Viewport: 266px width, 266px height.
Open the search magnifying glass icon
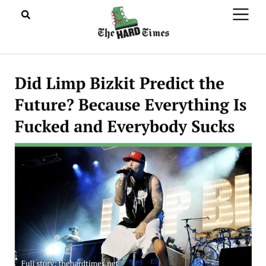pyautogui.click(x=26, y=15)
